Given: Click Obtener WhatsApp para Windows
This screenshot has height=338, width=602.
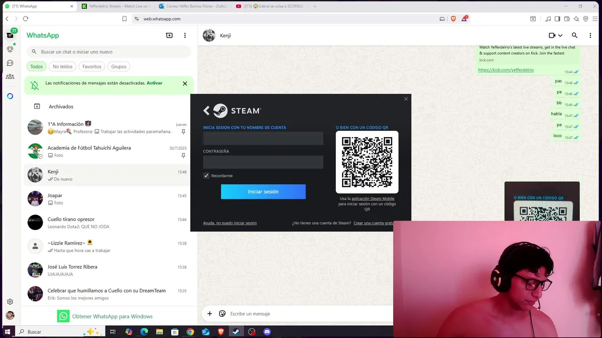Looking at the screenshot, I should (x=104, y=316).
